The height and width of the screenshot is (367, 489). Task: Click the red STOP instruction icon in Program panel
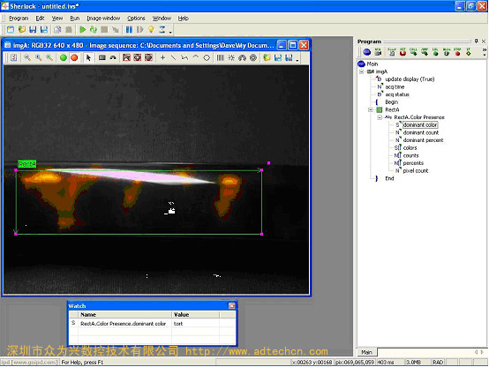coord(457,52)
